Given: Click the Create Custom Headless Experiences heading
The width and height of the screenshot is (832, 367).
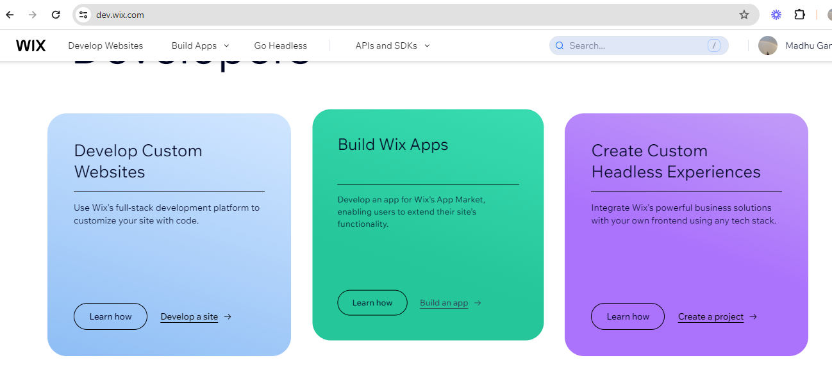Looking at the screenshot, I should click(676, 161).
